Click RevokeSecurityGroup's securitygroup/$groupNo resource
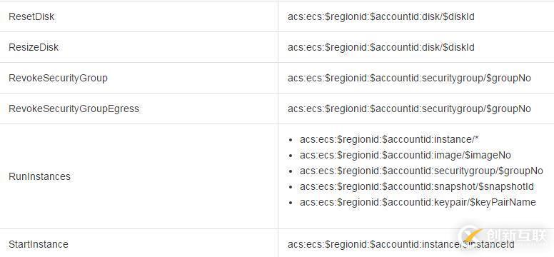The width and height of the screenshot is (554, 257). pos(409,78)
